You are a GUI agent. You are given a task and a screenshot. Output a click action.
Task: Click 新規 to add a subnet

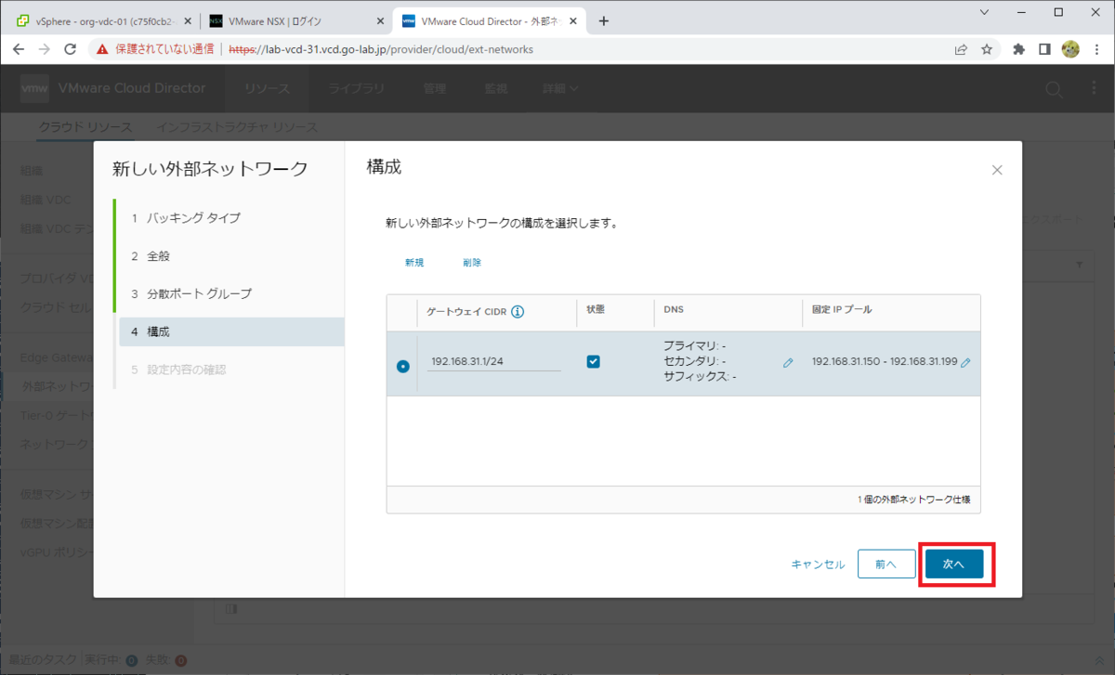click(x=414, y=263)
